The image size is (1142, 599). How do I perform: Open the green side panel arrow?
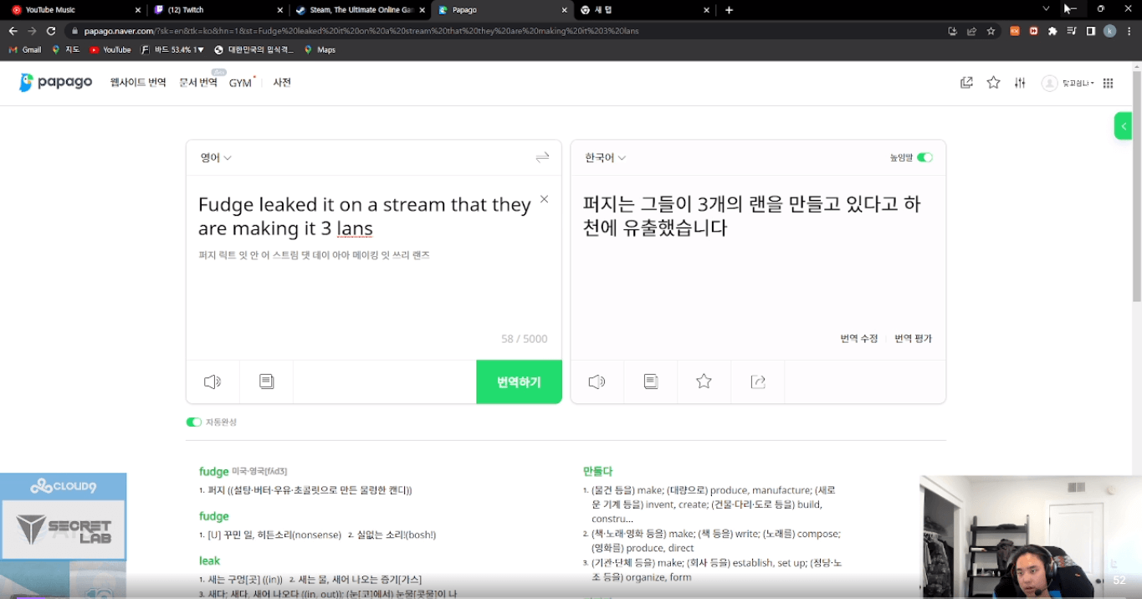pyautogui.click(x=1124, y=126)
